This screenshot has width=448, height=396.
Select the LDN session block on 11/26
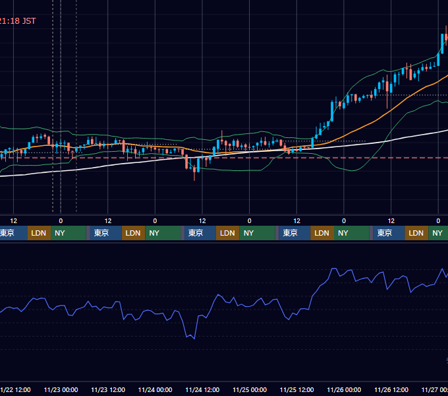[x=416, y=233]
